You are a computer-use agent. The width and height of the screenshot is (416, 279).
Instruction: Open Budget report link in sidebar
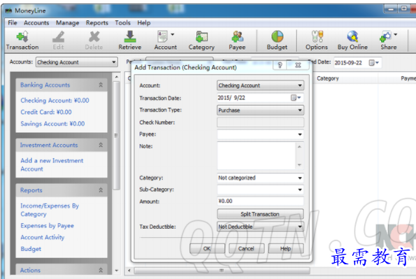tap(31, 249)
